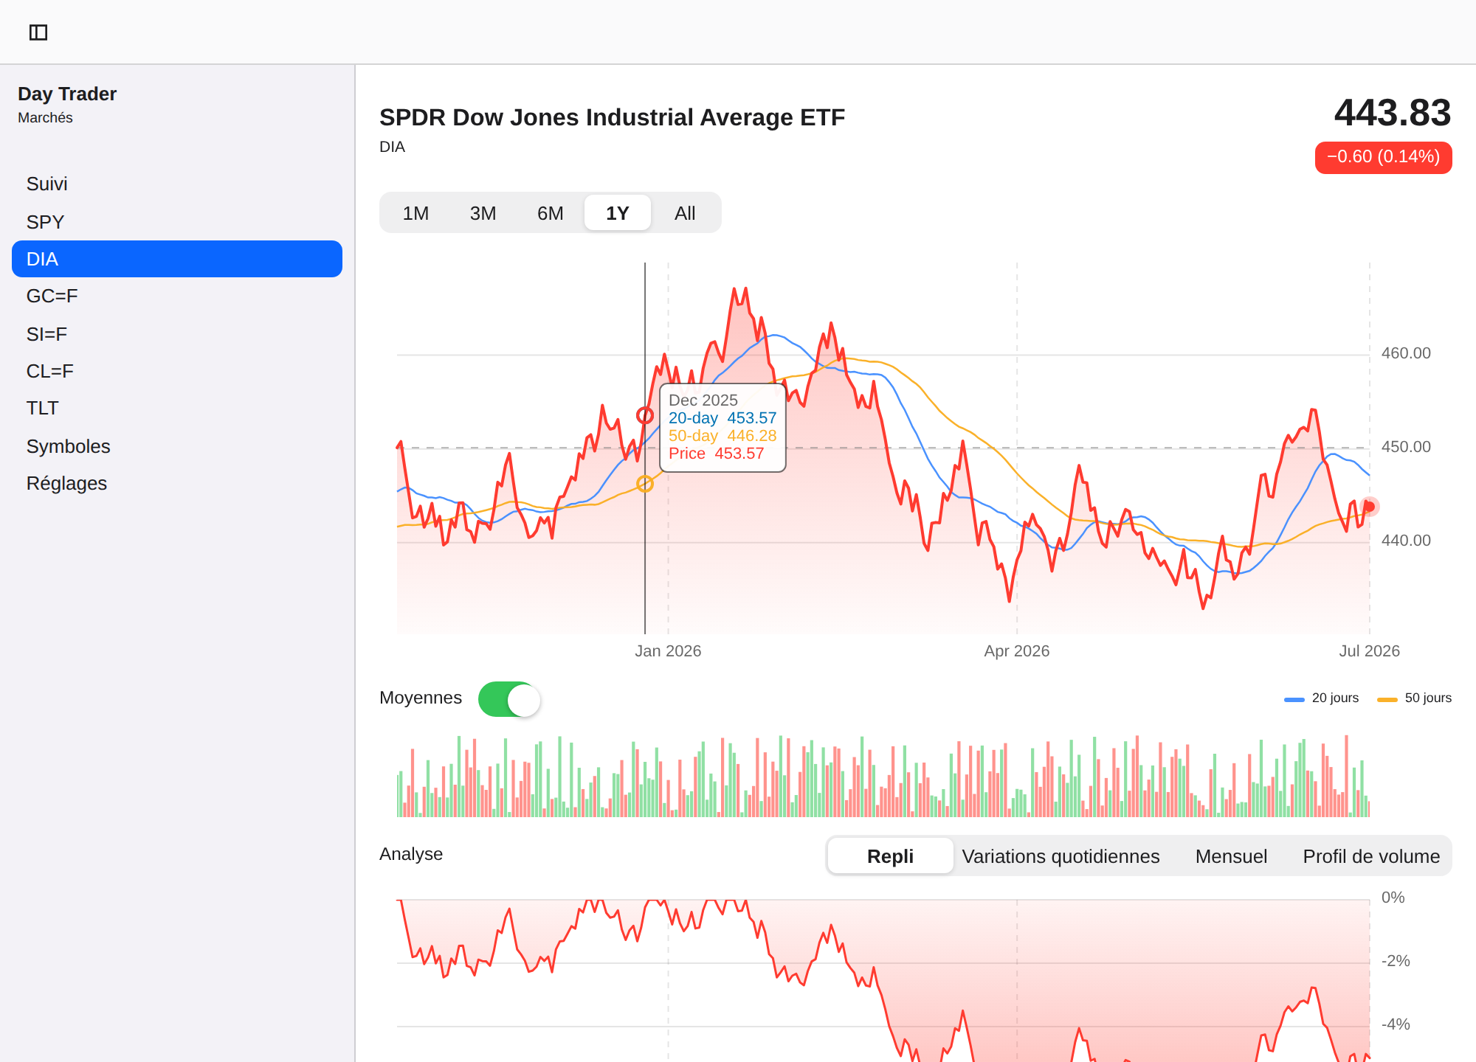Switch analysis to Repli tab

890,856
